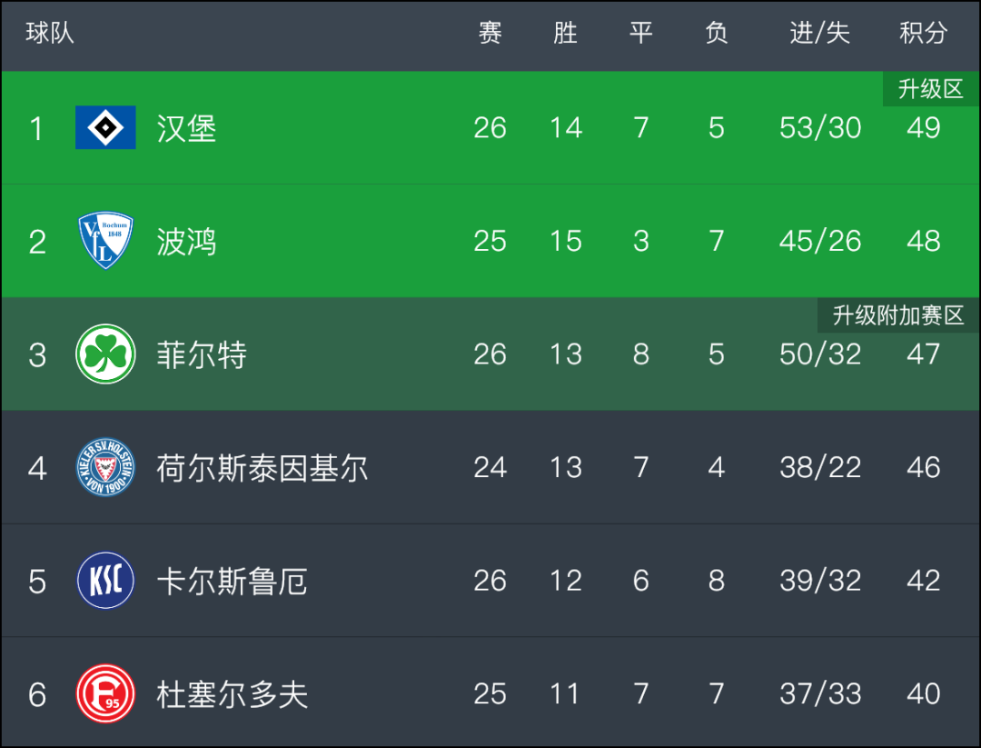Select 卡尔斯鲁厄 team name

(232, 582)
